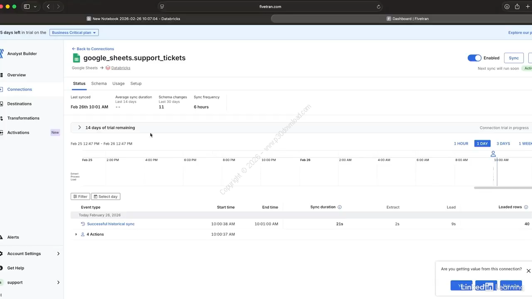This screenshot has height=299, width=532.
Task: Click the schema changes count "11"
Action: (x=161, y=107)
